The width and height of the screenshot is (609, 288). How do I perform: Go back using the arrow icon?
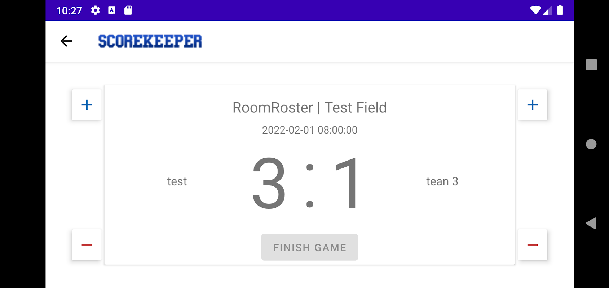[x=66, y=41]
